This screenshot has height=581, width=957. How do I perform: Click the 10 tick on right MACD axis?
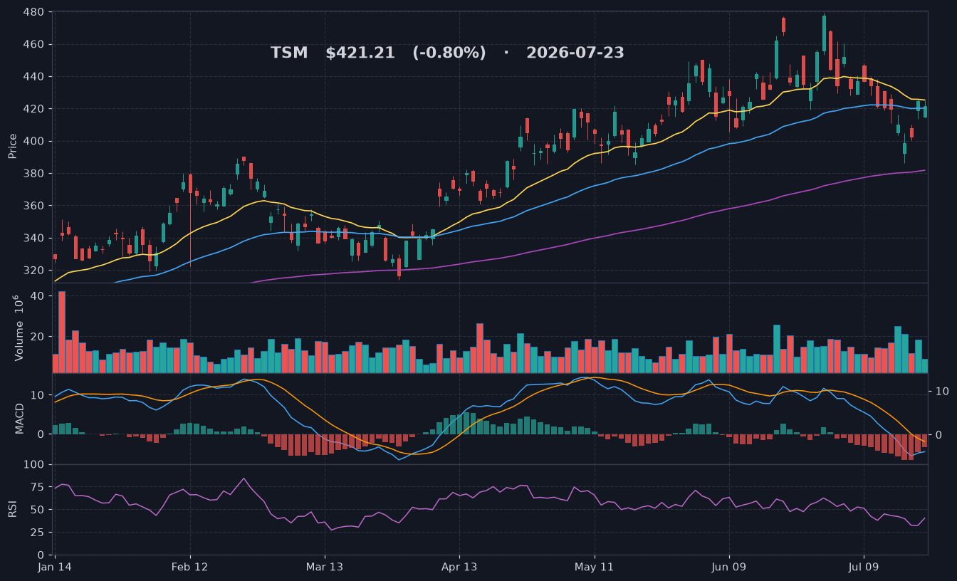(x=942, y=391)
